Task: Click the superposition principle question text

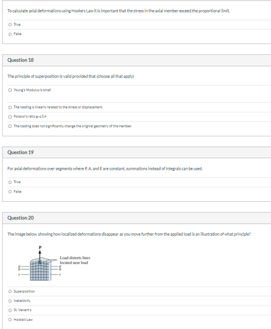Action: [x=71, y=76]
